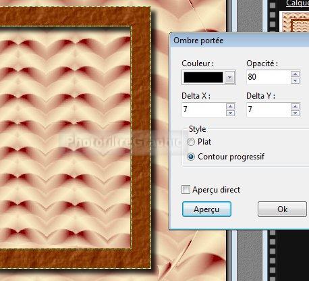Decrease Delta Y with down arrow
This screenshot has width=309, height=281.
(x=295, y=113)
